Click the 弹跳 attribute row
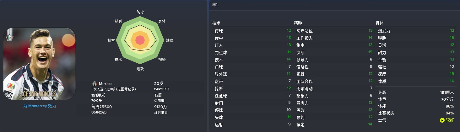 point(415,38)
